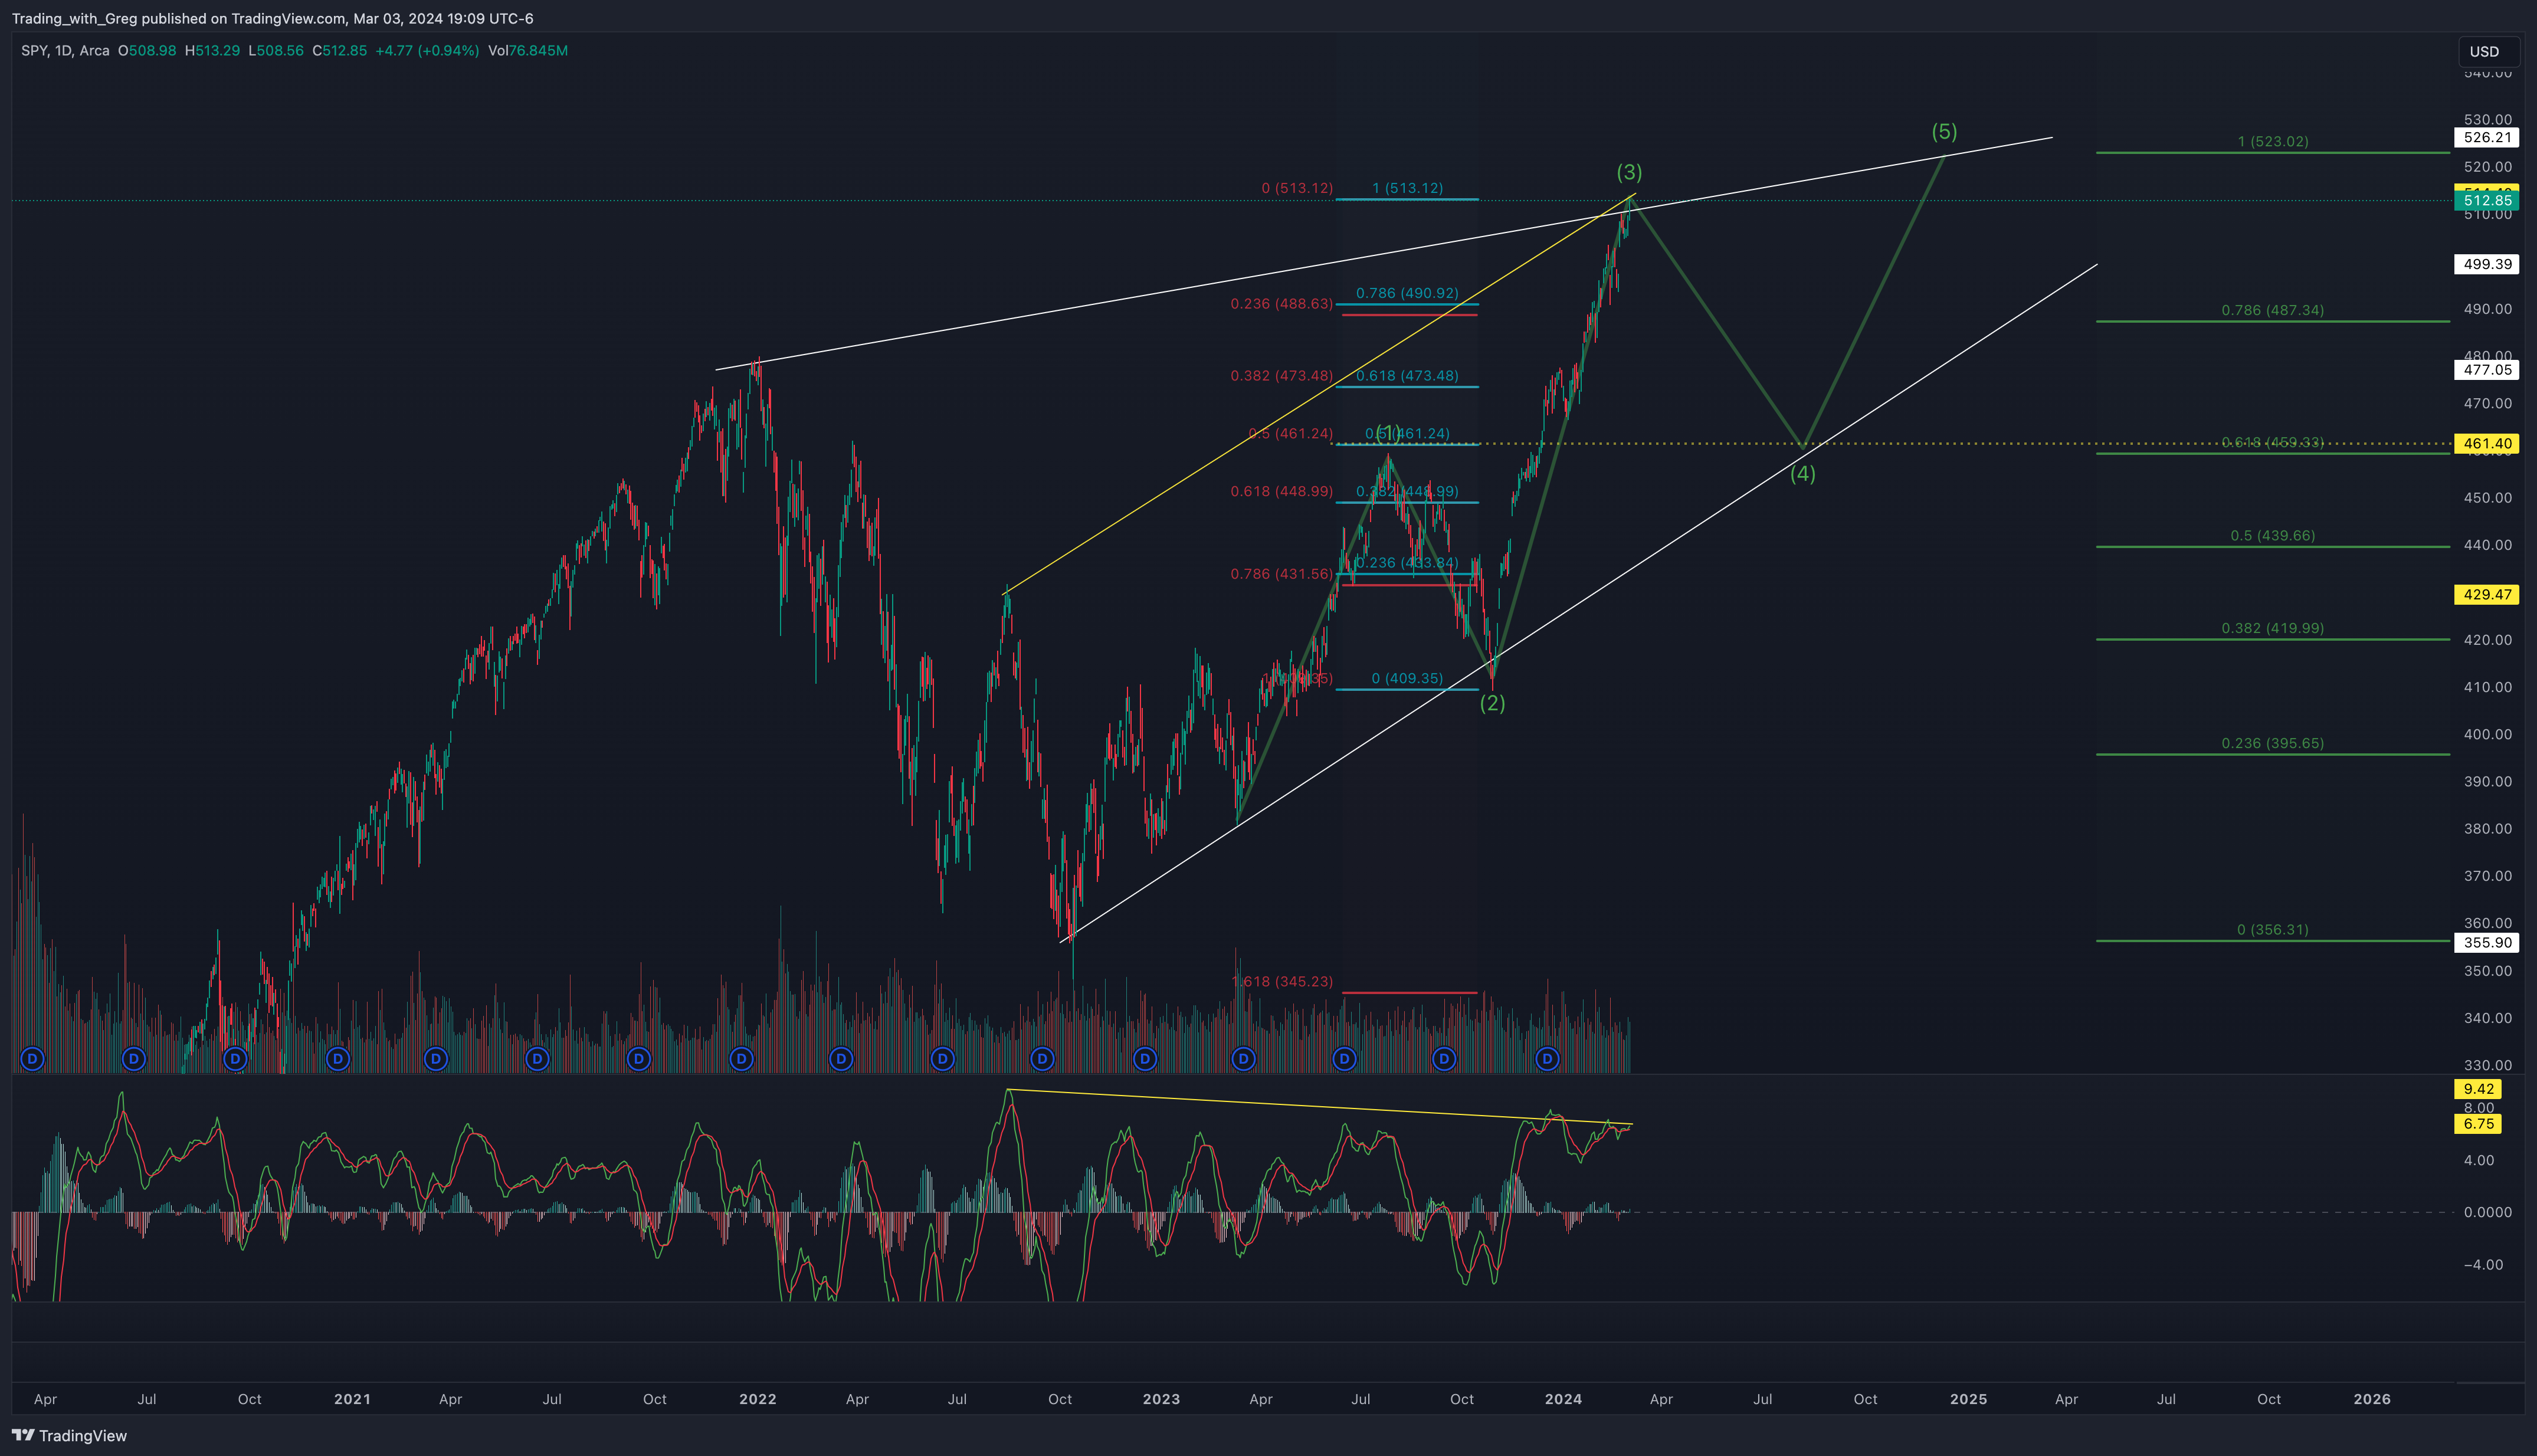
Task: Click the Elliott wave (2) label
Action: [x=1492, y=704]
